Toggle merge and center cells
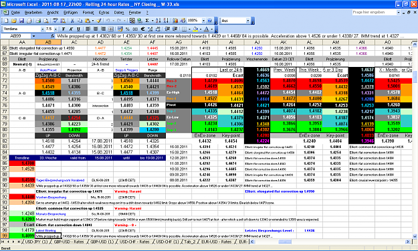Viewport: 418px width, 251px height. coord(111,29)
